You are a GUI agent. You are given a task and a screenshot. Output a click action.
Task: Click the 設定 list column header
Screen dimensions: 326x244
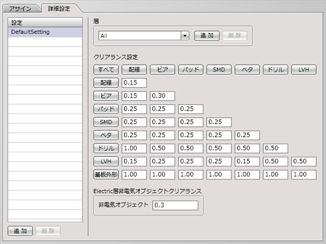click(x=45, y=22)
